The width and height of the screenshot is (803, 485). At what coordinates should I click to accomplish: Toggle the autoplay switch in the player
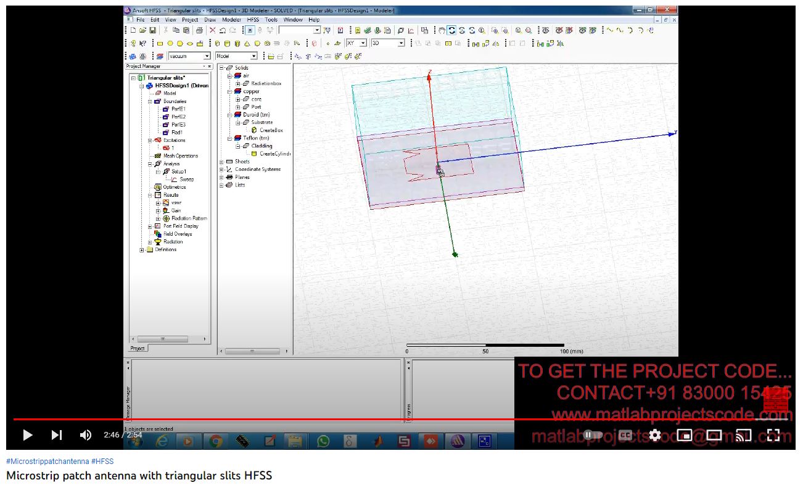click(x=593, y=435)
